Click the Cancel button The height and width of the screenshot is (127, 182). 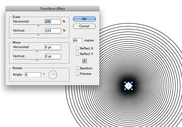(x=84, y=26)
